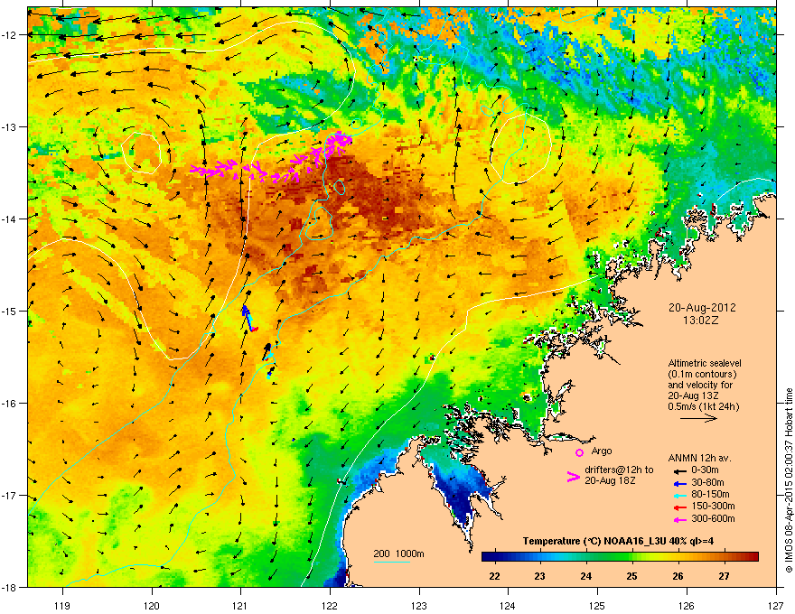Click the 'ANMN 12h av.' heading
The width and height of the screenshot is (795, 614).
(x=699, y=459)
